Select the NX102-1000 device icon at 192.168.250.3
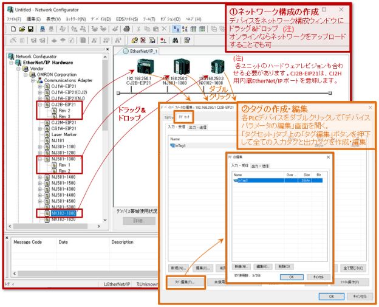 [217, 67]
